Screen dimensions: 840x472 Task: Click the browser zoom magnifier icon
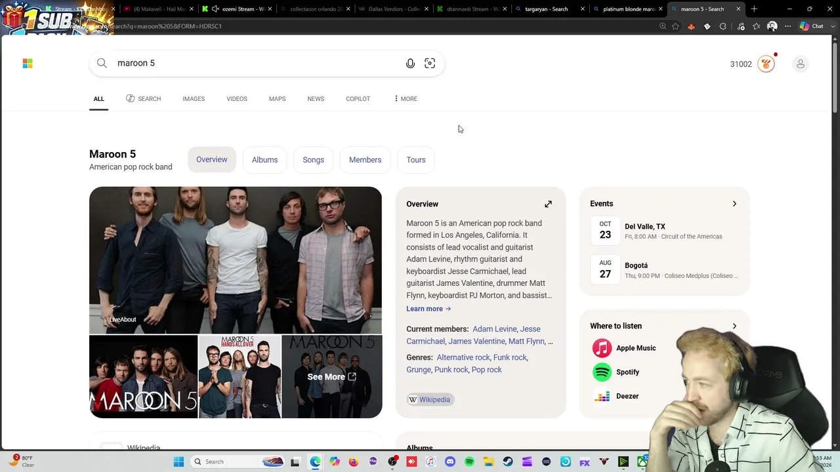[663, 26]
